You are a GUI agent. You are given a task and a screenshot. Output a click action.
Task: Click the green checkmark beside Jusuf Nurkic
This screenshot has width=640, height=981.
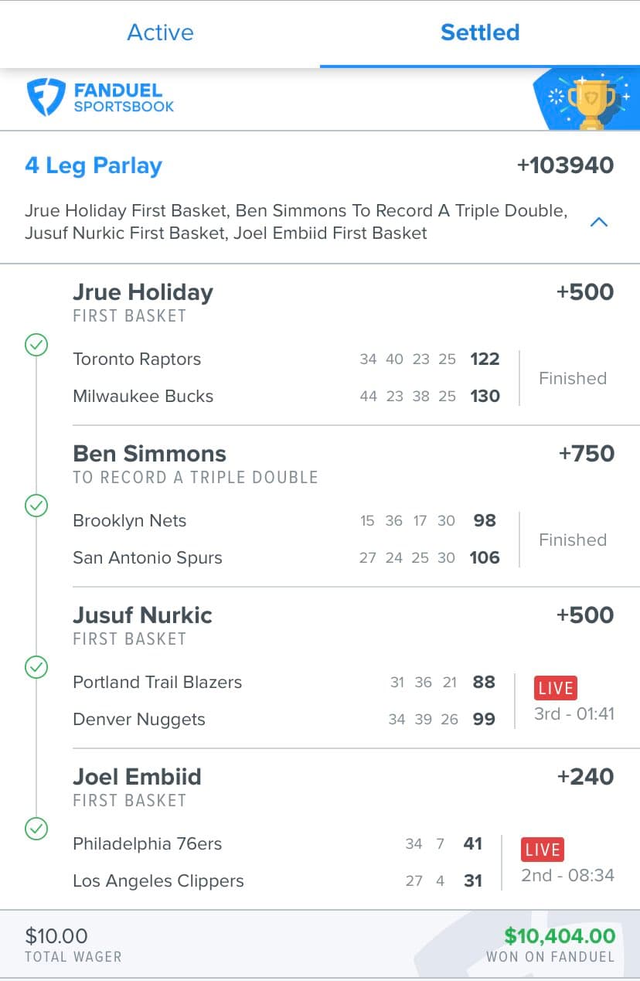36,666
